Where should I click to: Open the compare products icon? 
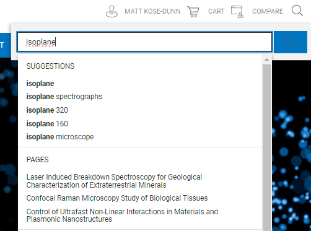click(237, 12)
